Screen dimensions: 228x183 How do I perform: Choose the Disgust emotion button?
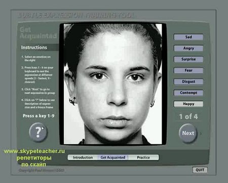(188, 81)
